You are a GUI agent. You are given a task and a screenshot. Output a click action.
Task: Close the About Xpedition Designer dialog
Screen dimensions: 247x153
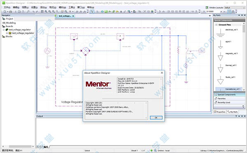pyautogui.click(x=162, y=73)
